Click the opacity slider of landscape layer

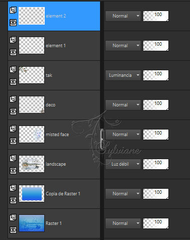coord(156,164)
